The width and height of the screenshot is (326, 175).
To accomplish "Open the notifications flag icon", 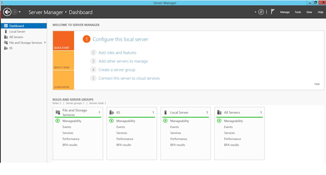I will 273,12.
